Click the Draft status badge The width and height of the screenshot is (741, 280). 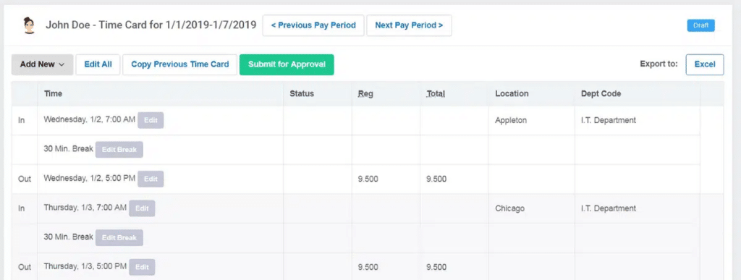click(x=700, y=25)
